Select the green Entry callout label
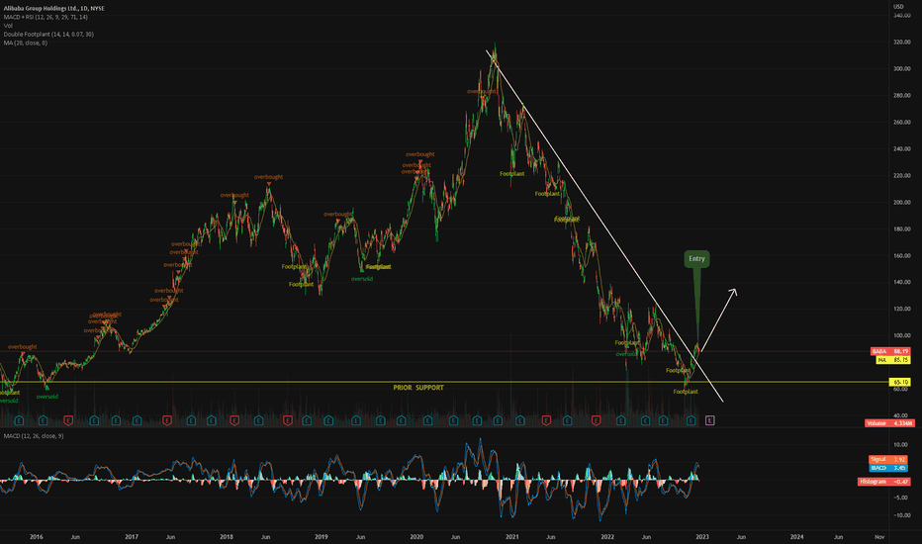Screen dimensions: 922x544 696,259
